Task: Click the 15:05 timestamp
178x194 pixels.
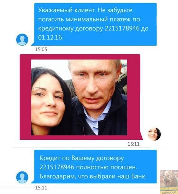Action: (41, 49)
